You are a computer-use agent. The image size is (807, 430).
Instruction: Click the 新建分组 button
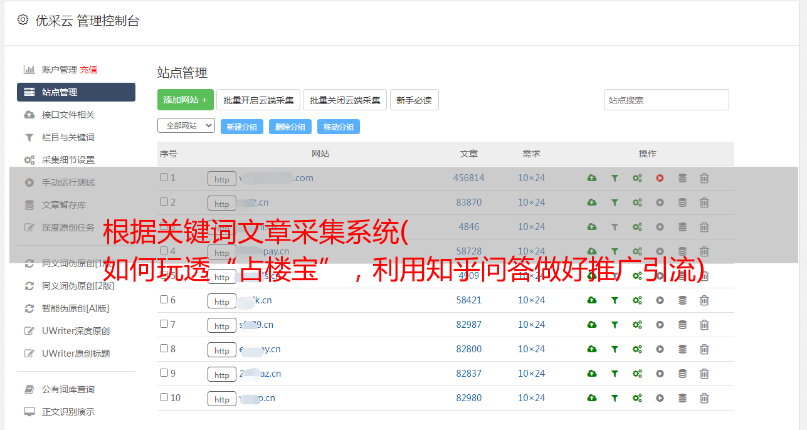[242, 127]
